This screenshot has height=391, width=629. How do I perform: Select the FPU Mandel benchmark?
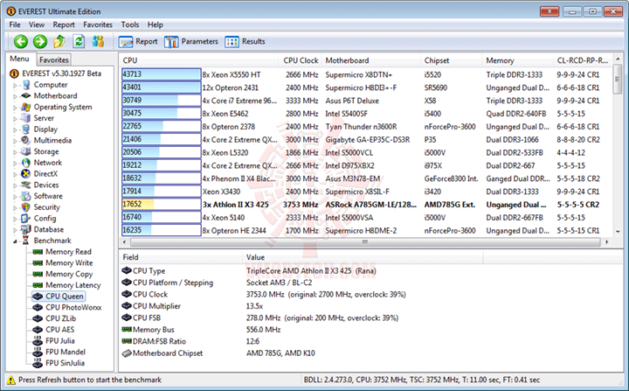[x=66, y=352]
